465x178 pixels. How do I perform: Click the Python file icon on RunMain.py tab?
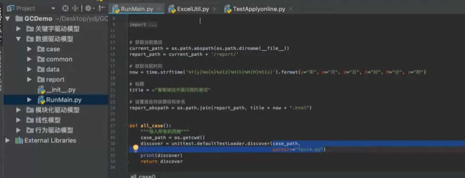coord(116,9)
